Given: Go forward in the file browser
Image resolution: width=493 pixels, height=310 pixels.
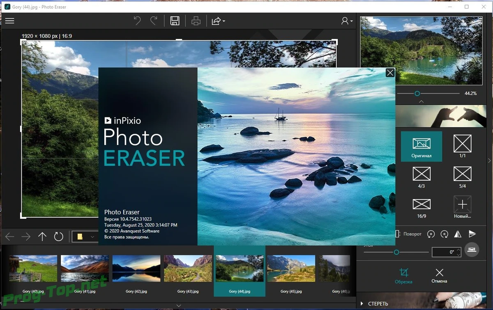Looking at the screenshot, I should (26, 237).
